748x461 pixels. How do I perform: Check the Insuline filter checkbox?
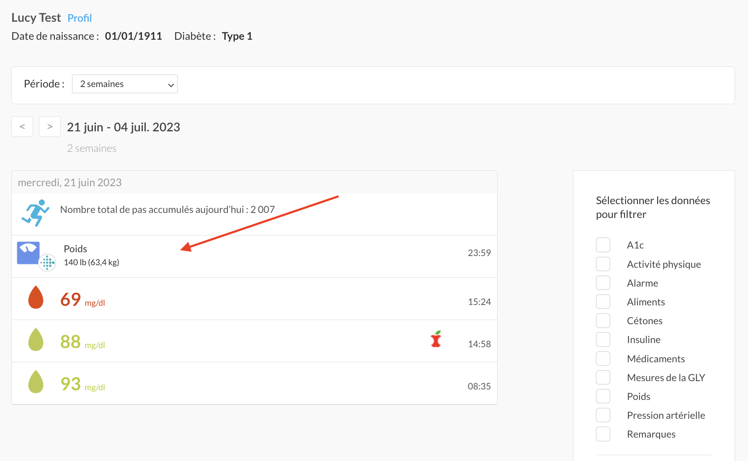[x=603, y=339]
